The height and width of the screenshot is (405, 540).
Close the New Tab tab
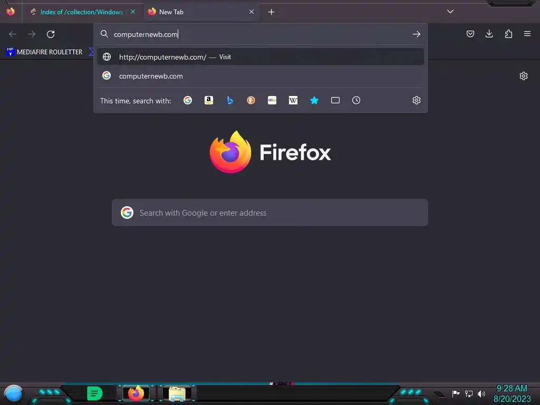point(252,12)
